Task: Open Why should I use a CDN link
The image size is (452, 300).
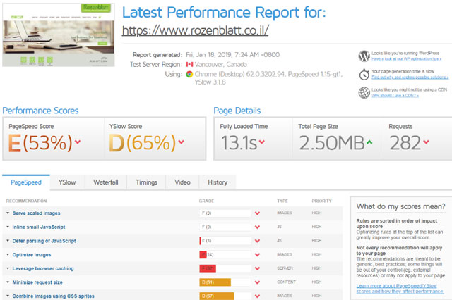Action: coord(395,95)
